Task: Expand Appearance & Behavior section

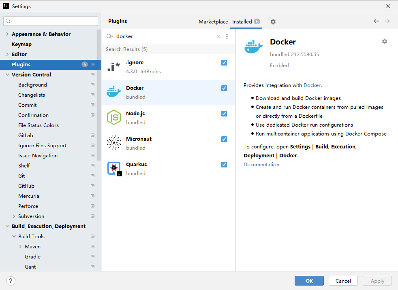Action: pyautogui.click(x=7, y=34)
